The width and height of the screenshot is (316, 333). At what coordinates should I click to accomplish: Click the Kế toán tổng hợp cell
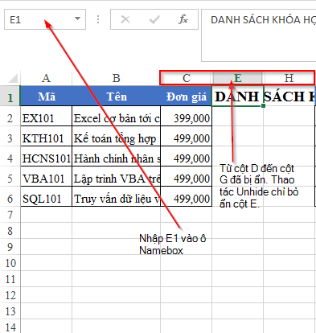tap(117, 137)
